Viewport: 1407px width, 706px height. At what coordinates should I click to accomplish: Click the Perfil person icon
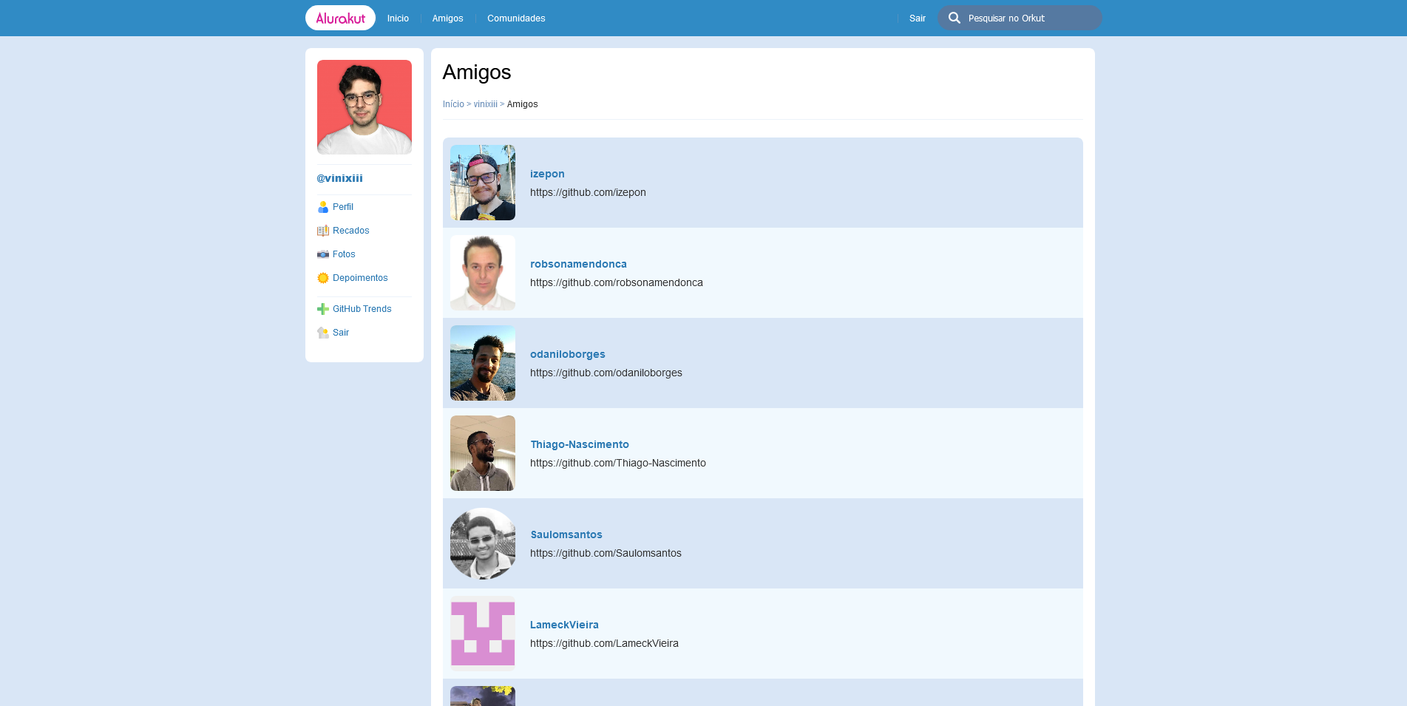pos(323,207)
